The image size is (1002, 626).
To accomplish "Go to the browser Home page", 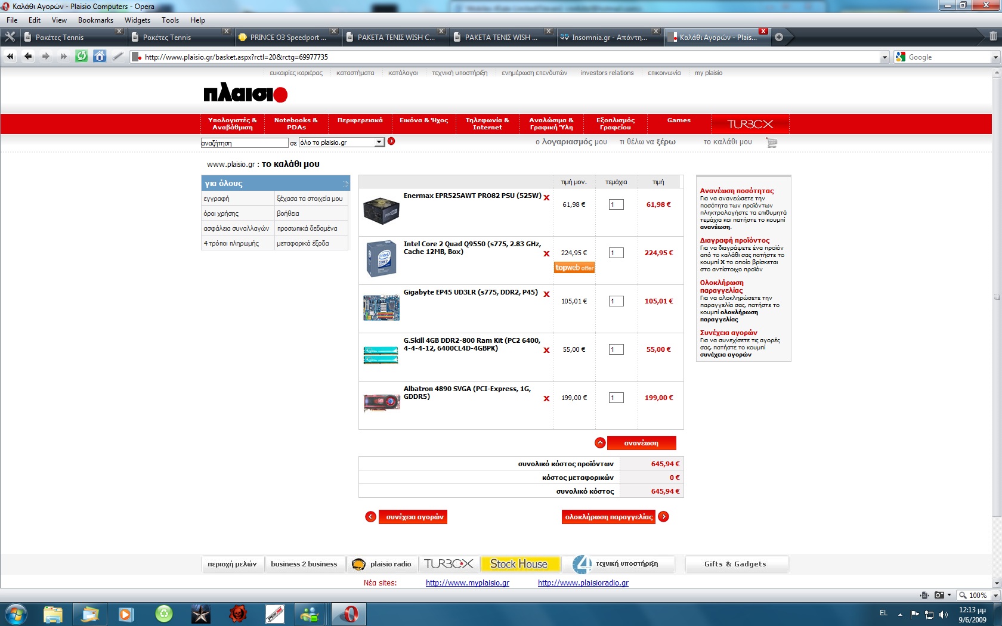I will pos(100,57).
